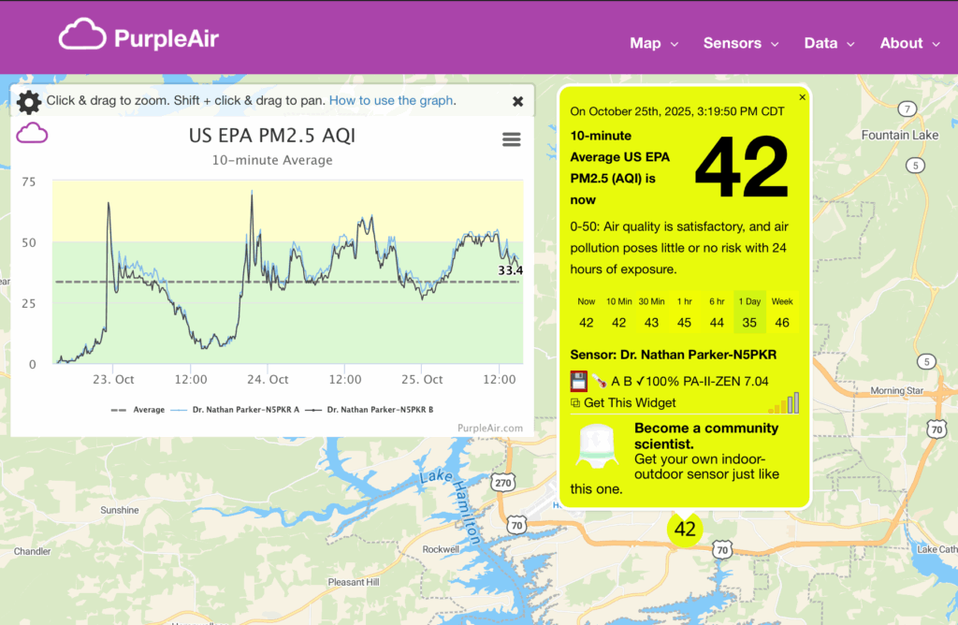958x625 pixels.
Task: Click the 42 sensor marker on map
Action: tap(685, 529)
